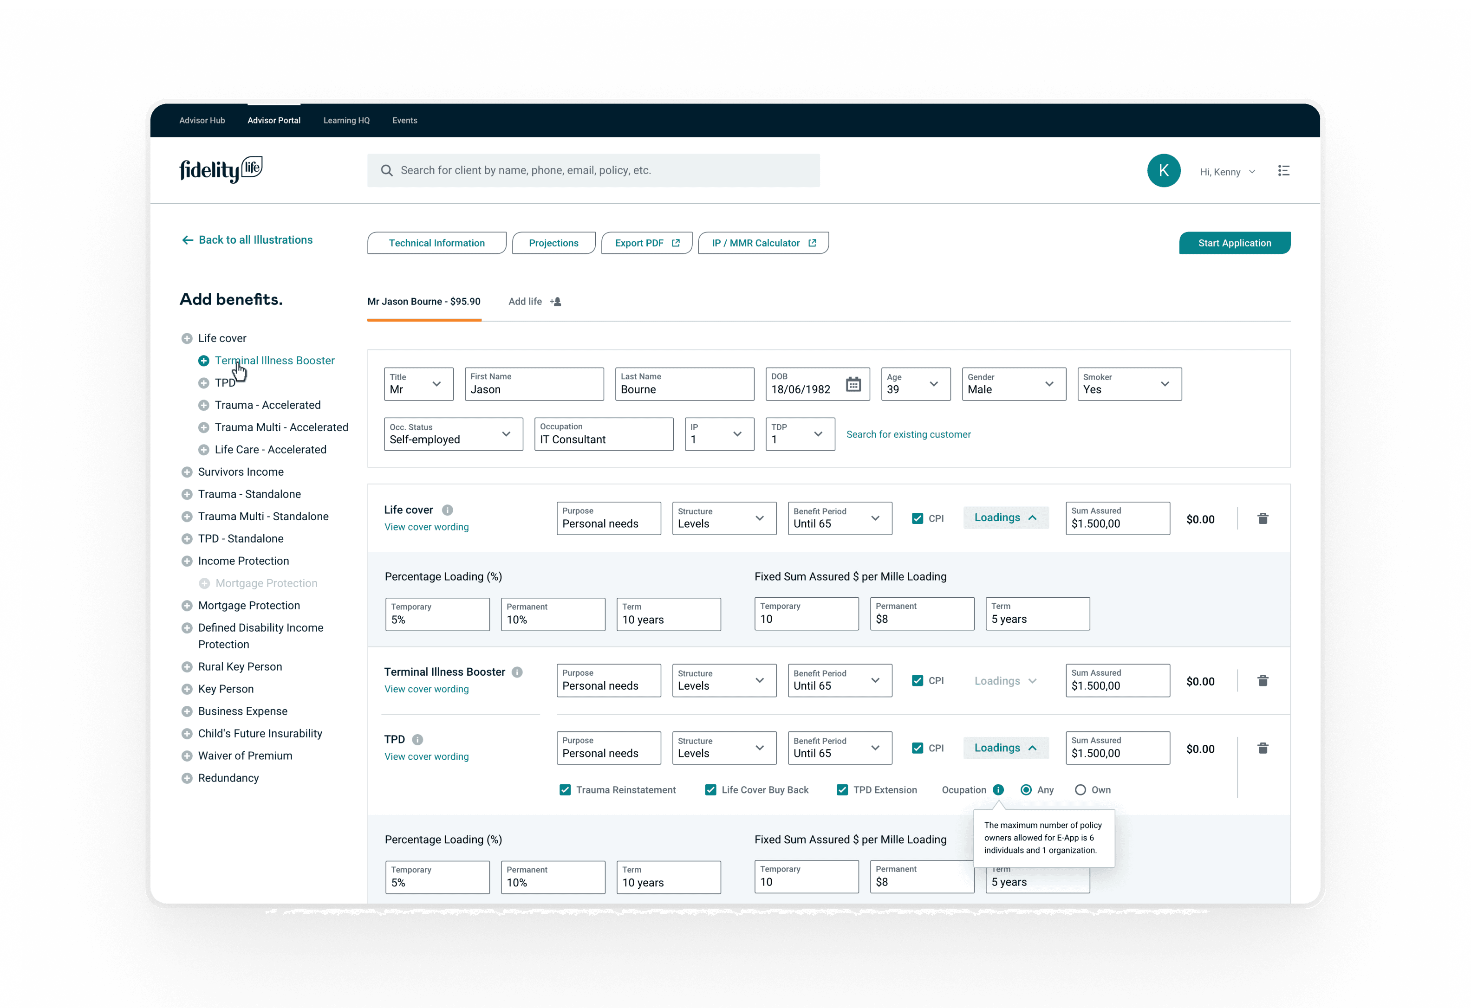
Task: Select the Own occupation radio button
Action: [1080, 790]
